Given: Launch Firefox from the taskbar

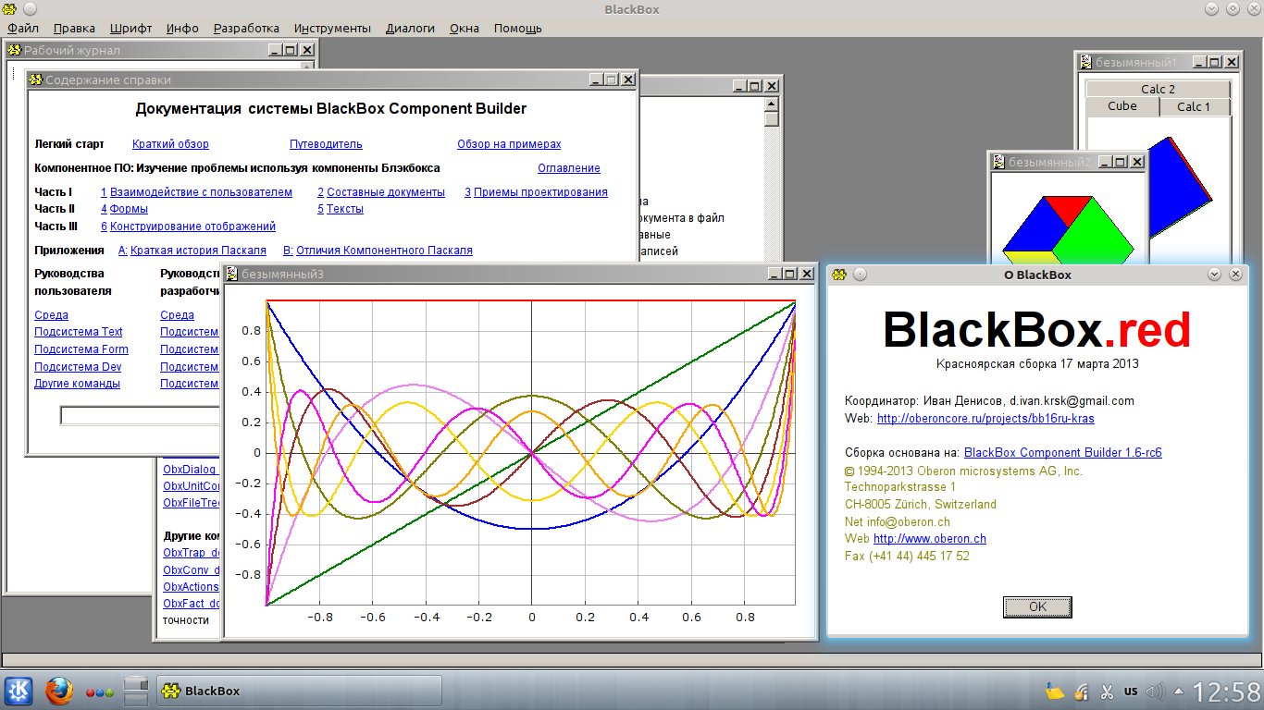Looking at the screenshot, I should pos(58,691).
